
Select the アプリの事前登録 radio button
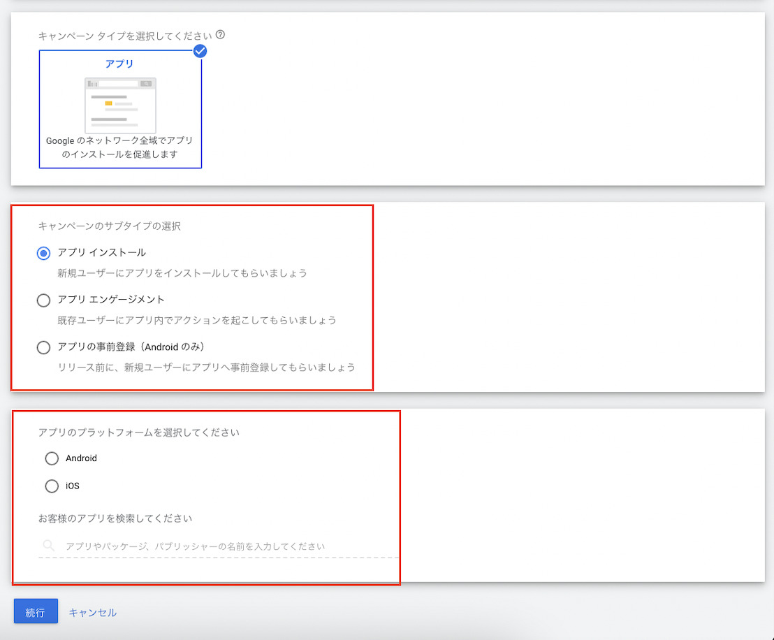(43, 347)
